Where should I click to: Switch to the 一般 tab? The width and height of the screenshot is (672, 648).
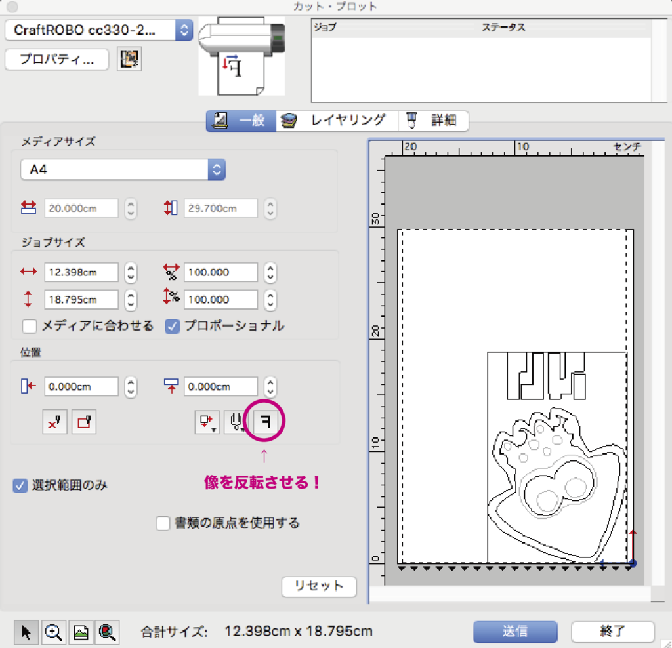tap(241, 120)
